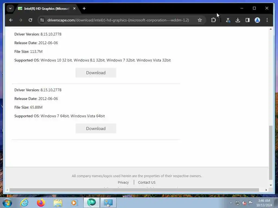Select the Intel(R) HD Graphics tab
The width and height of the screenshot is (278, 208).
pyautogui.click(x=47, y=8)
